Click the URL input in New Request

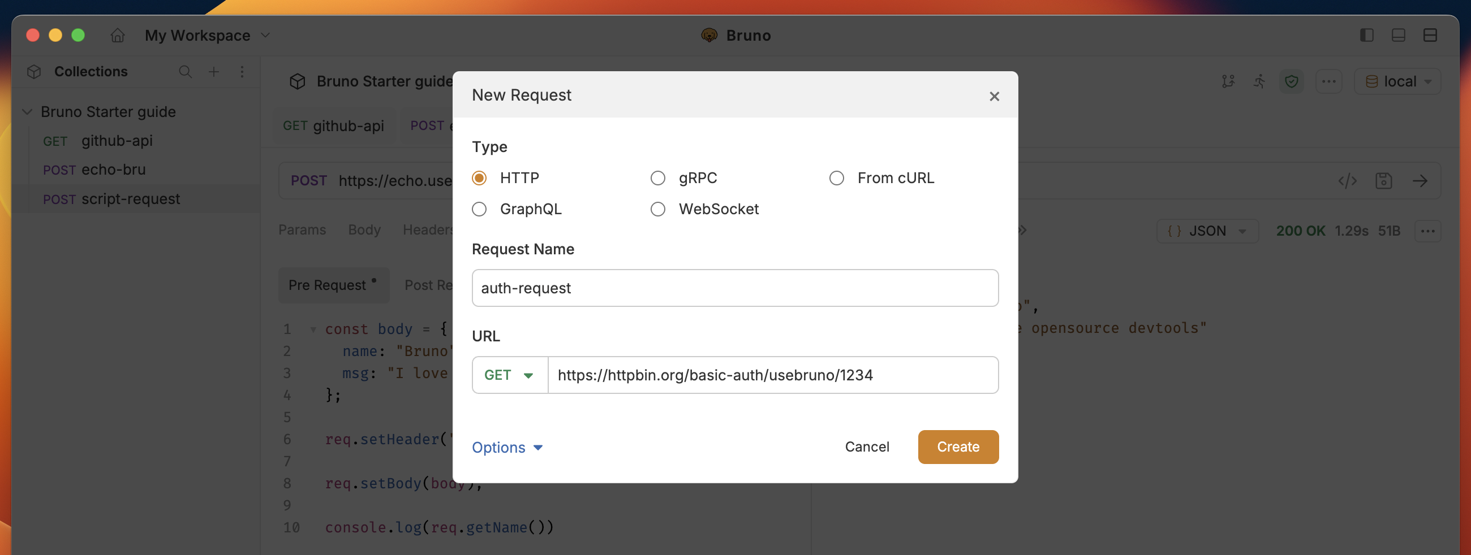point(773,375)
